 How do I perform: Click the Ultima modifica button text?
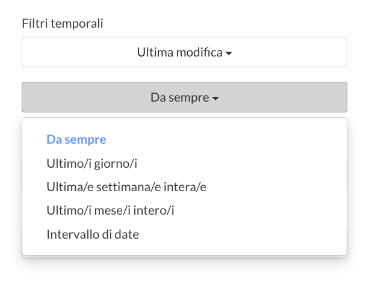click(179, 53)
